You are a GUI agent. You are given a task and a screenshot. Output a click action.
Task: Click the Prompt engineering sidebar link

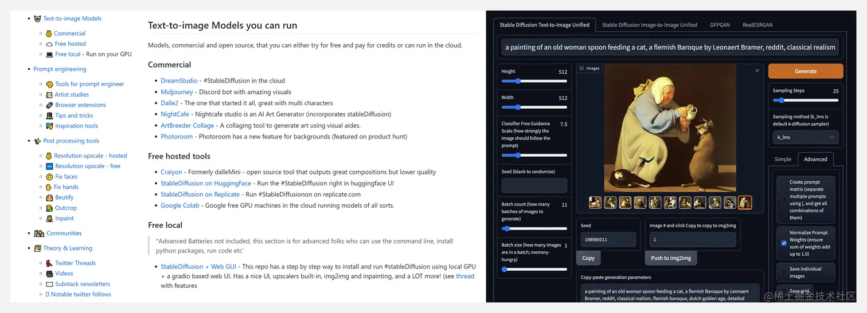click(x=60, y=69)
